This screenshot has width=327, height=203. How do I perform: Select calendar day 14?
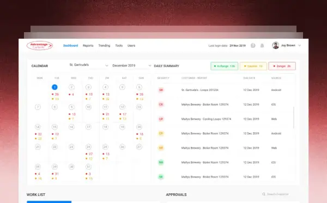click(38, 127)
